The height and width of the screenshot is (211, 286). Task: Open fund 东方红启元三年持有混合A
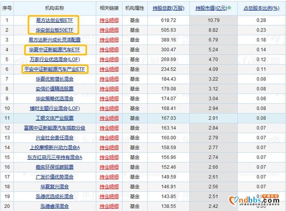click(x=55, y=158)
